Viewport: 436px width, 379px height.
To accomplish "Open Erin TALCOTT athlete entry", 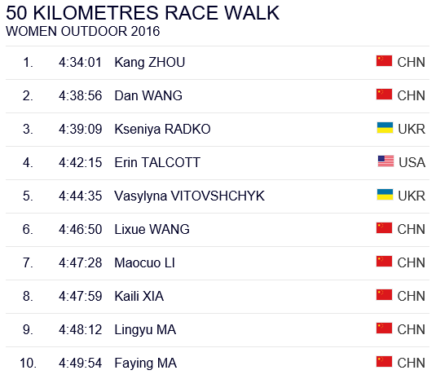I will pyautogui.click(x=157, y=162).
